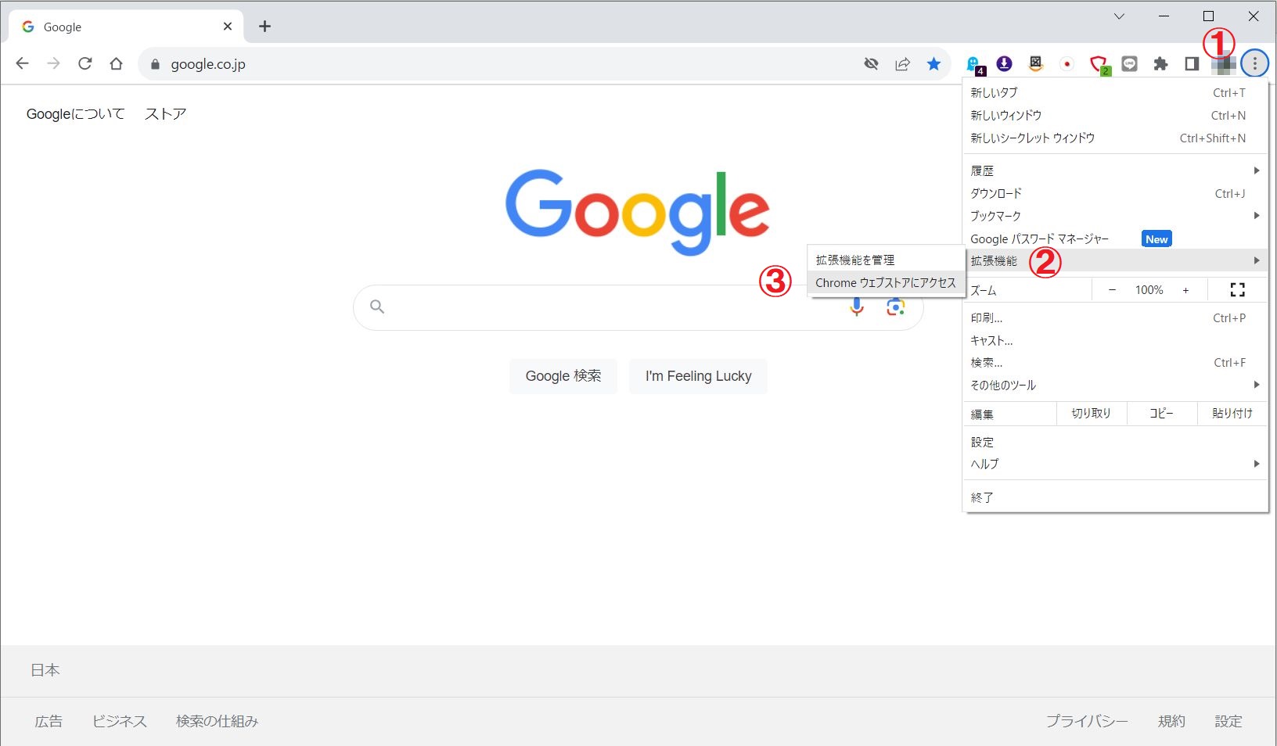This screenshot has width=1277, height=746.
Task: Open the LINE extension icon
Action: pyautogui.click(x=1129, y=64)
